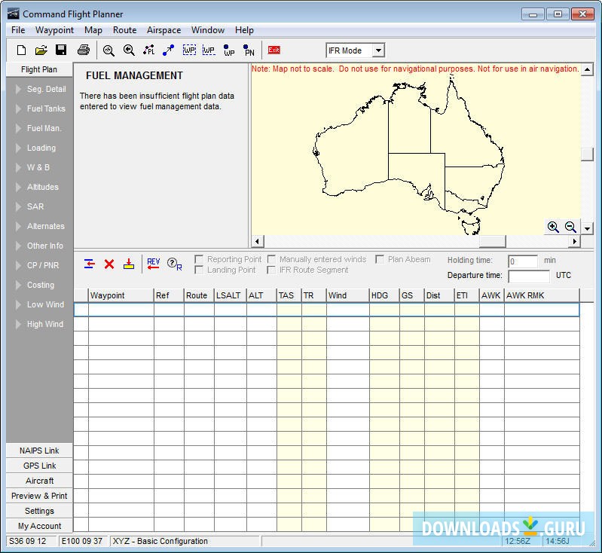Click the map scroll left arrow

[x=257, y=241]
